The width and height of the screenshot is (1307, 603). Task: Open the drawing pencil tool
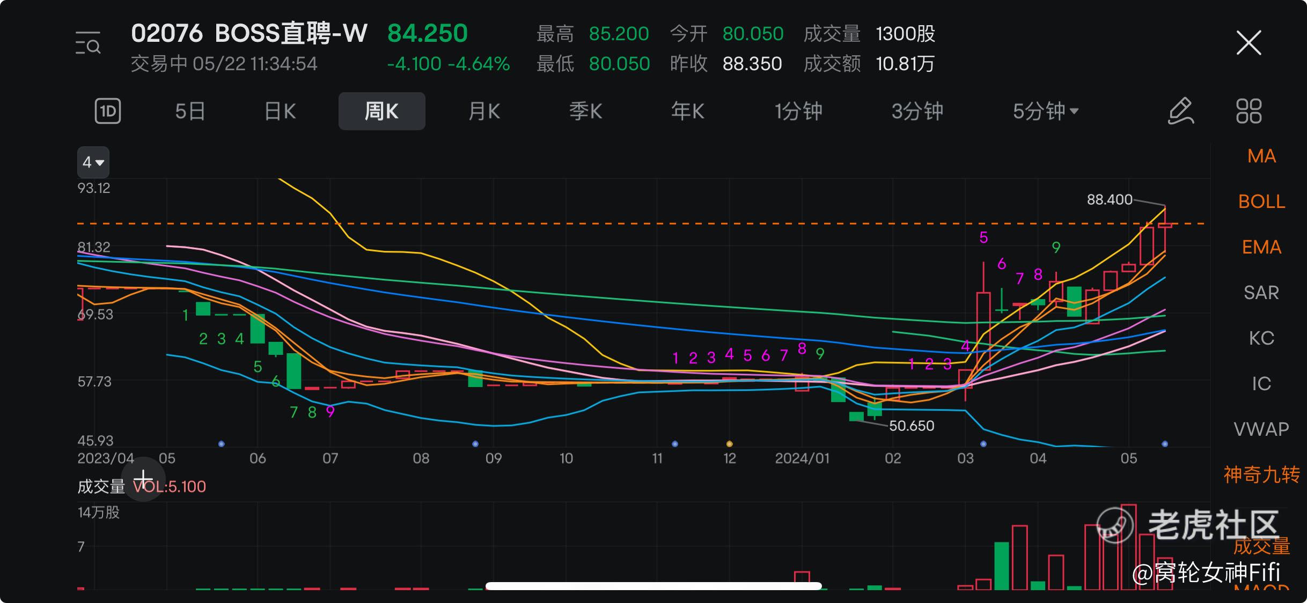[x=1181, y=111]
